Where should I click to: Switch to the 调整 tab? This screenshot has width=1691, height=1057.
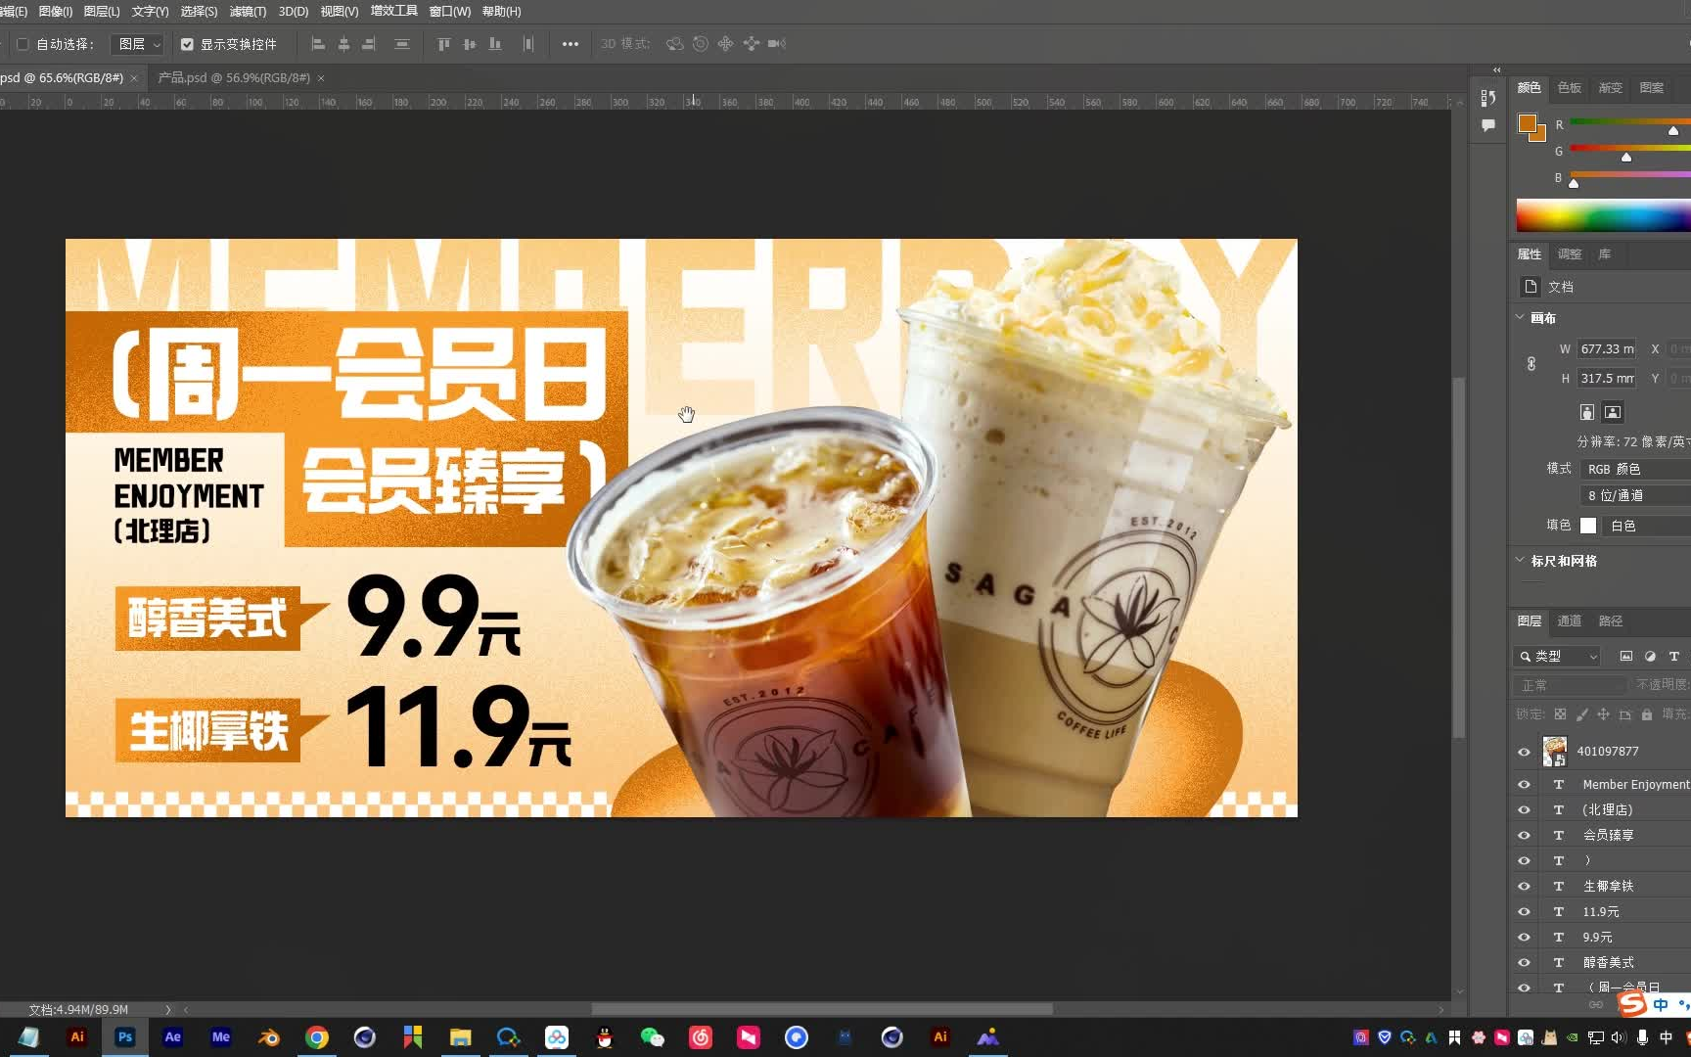(1569, 253)
